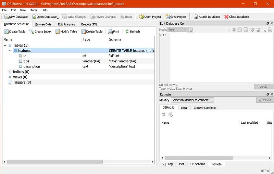Collapse the Tables (1) tree node
The height and width of the screenshot is (174, 274).
5,45
